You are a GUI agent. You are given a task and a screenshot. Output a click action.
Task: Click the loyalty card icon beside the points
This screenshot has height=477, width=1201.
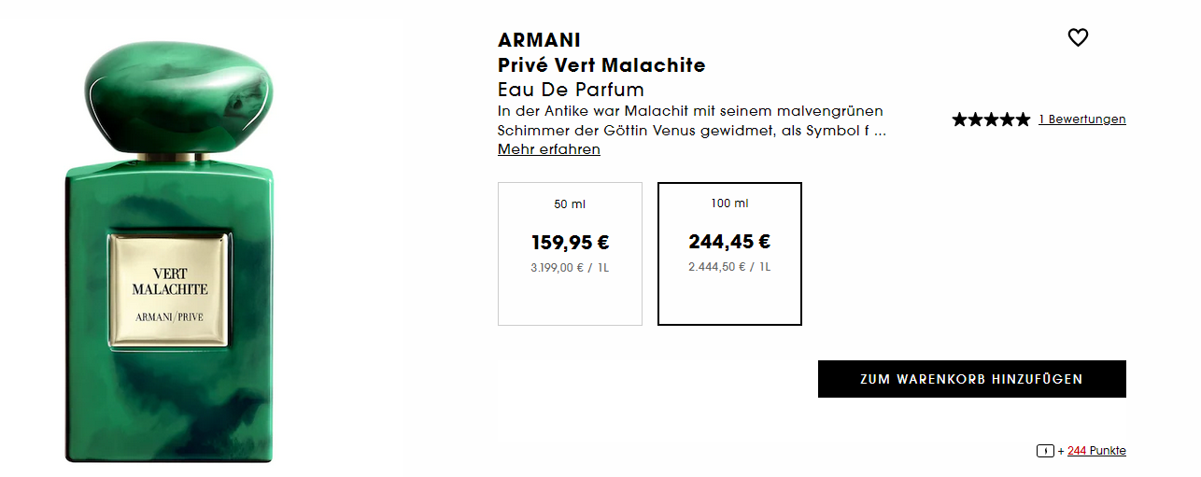point(1045,451)
